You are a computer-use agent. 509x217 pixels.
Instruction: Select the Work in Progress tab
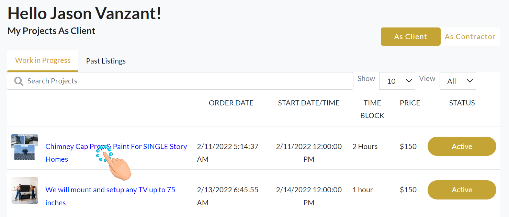[x=43, y=60]
